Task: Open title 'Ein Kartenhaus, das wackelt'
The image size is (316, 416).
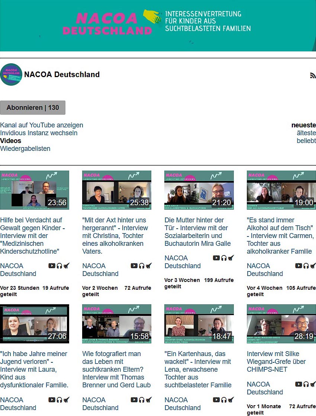Action: pyautogui.click(x=198, y=369)
